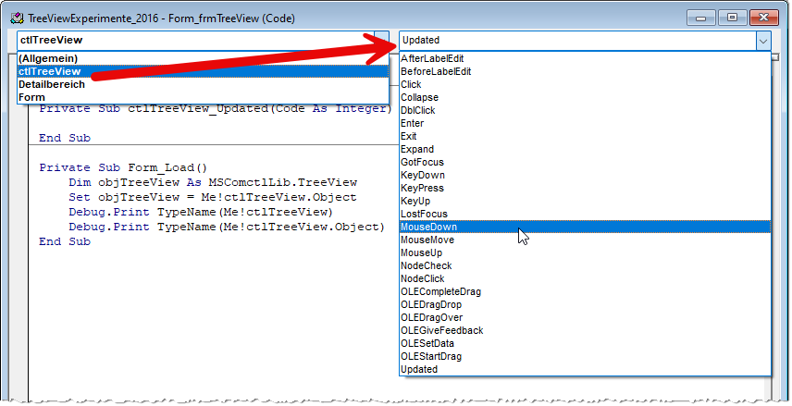Viewport: 792px width, 406px height.
Task: Choose MouseMove event
Action: pyautogui.click(x=585, y=240)
